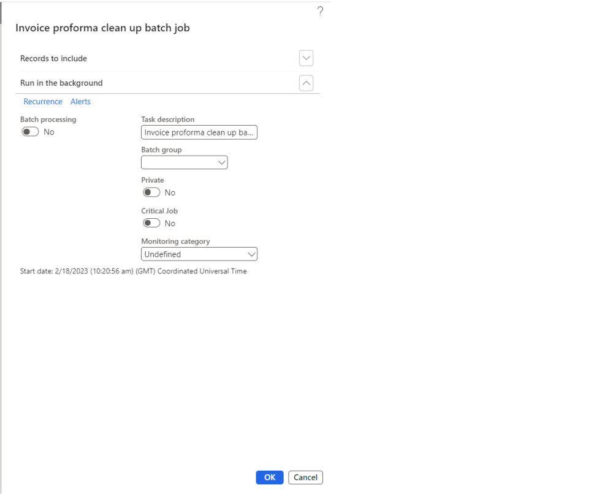Open the Alerts tab
The width and height of the screenshot is (613, 494).
(x=80, y=102)
